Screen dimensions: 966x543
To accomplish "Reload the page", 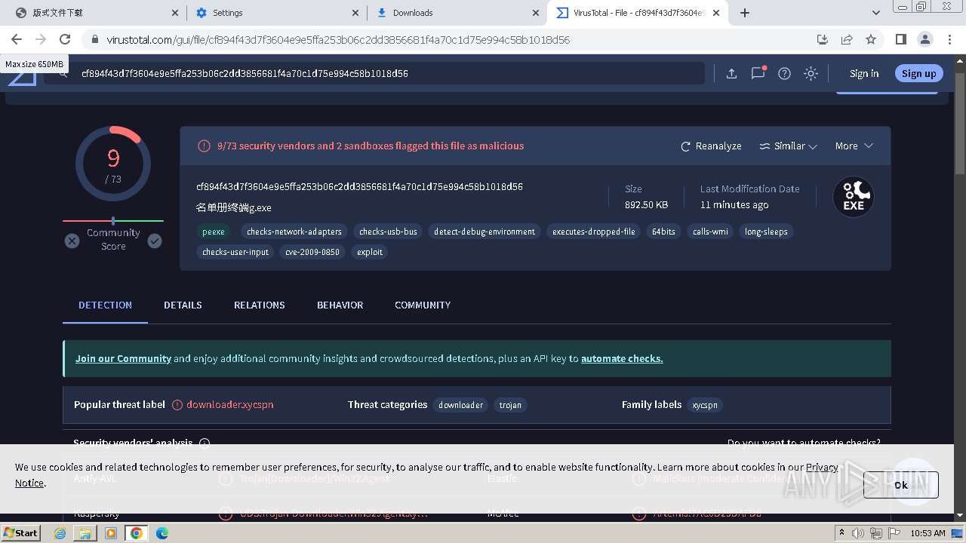I will pos(65,39).
